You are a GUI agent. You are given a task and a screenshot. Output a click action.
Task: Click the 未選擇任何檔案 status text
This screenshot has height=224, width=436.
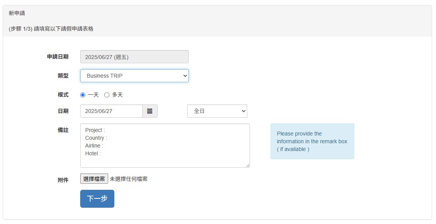click(x=128, y=179)
